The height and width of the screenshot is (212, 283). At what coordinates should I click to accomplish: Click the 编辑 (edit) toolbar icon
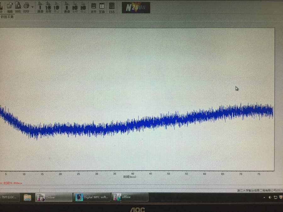pyautogui.click(x=9, y=8)
